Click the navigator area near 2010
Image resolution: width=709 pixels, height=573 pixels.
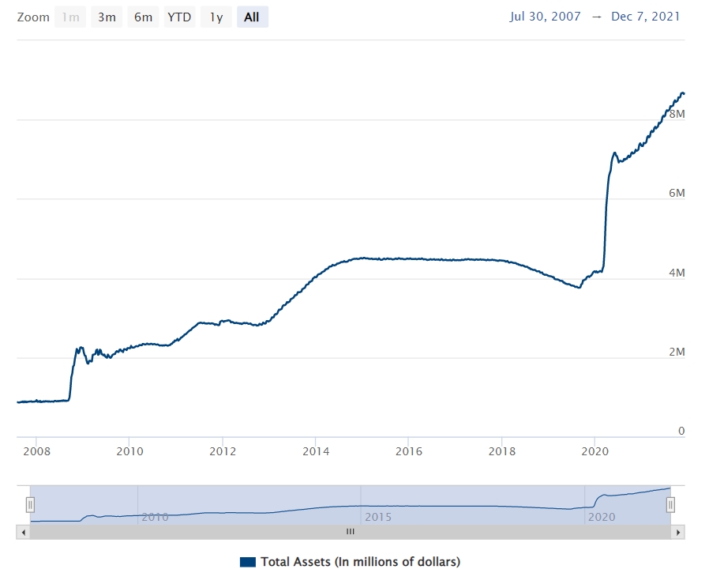tap(155, 510)
